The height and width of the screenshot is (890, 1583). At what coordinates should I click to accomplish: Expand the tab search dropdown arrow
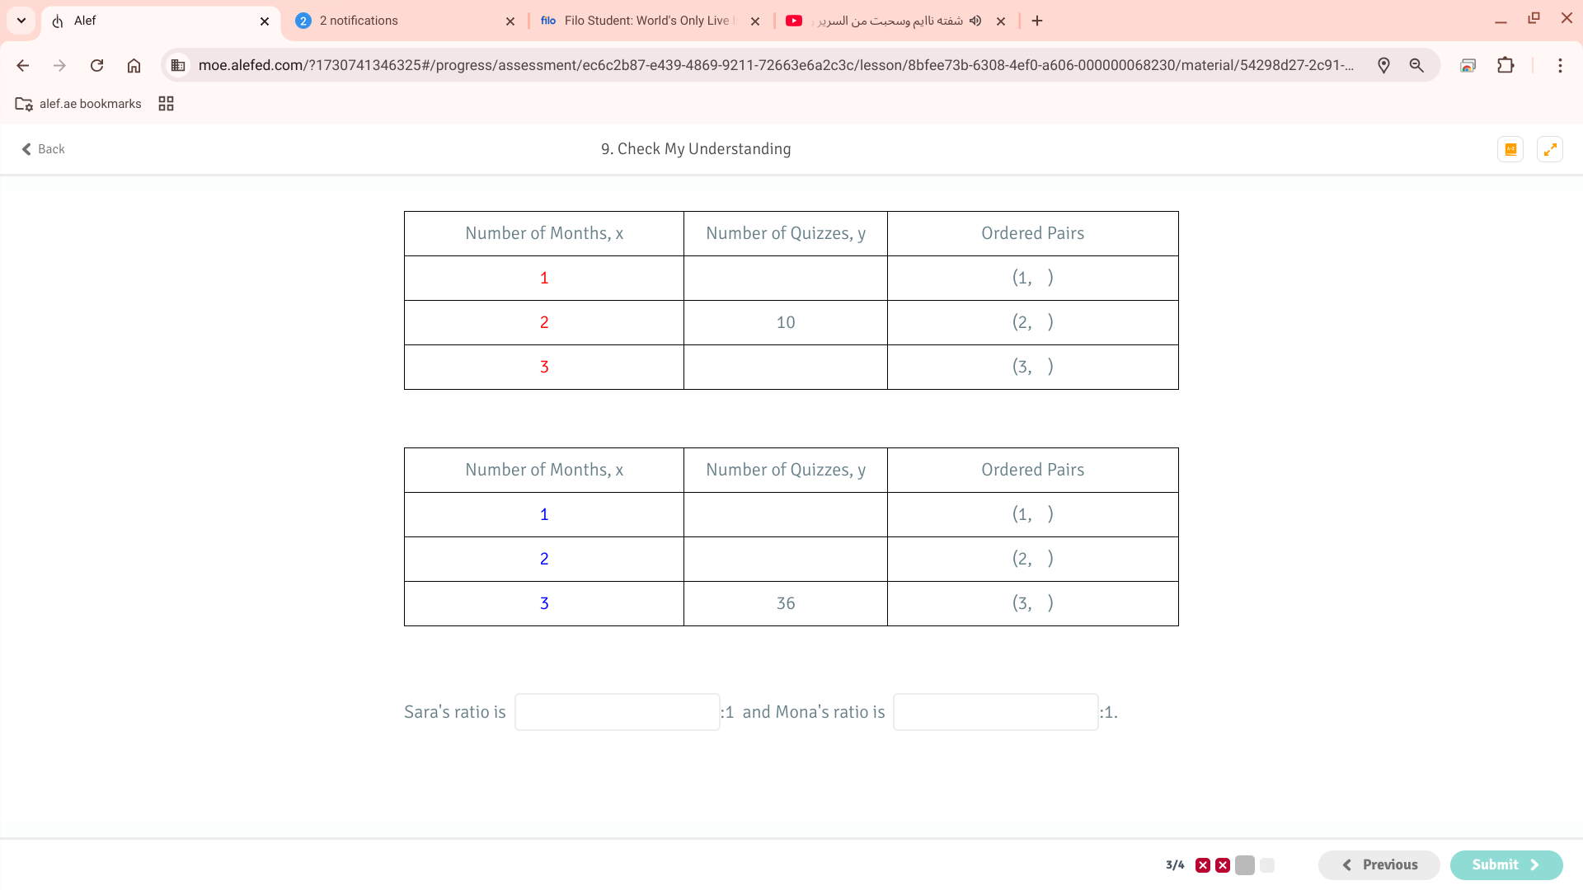(21, 21)
